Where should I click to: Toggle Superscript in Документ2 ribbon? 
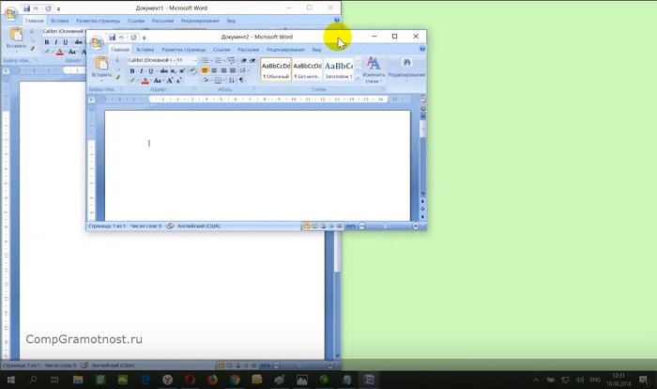[182, 70]
